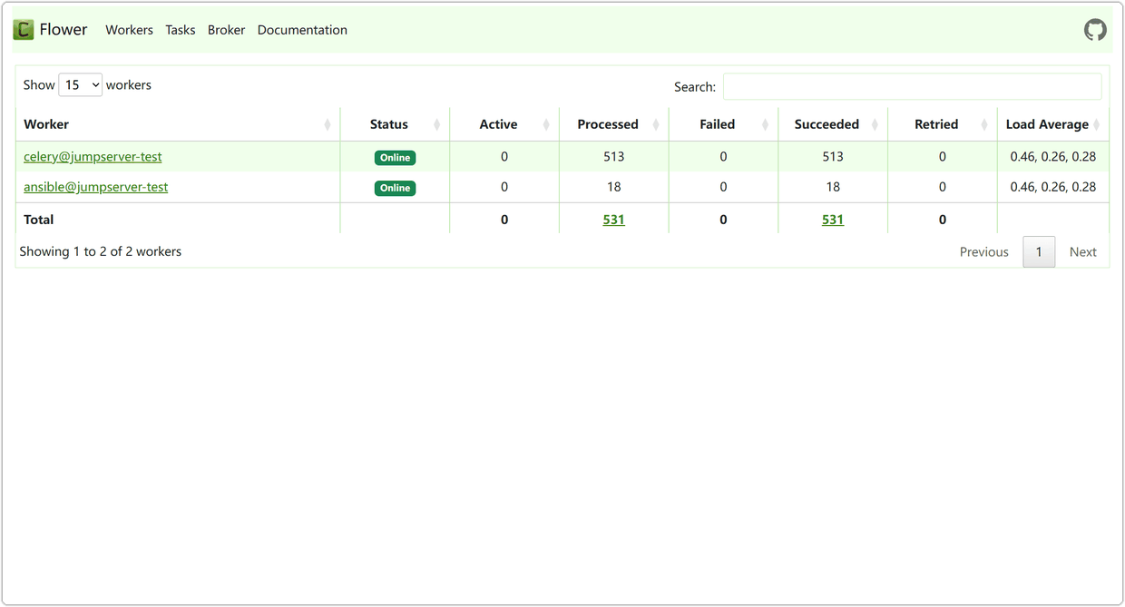Click processed count 18 for ansible worker
This screenshot has height=607, width=1125.
(614, 187)
